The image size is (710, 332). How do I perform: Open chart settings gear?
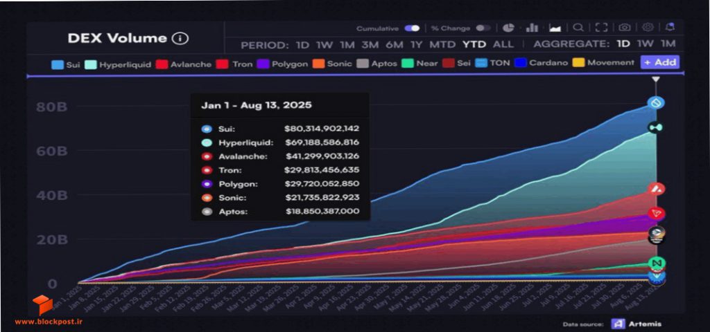click(x=648, y=28)
